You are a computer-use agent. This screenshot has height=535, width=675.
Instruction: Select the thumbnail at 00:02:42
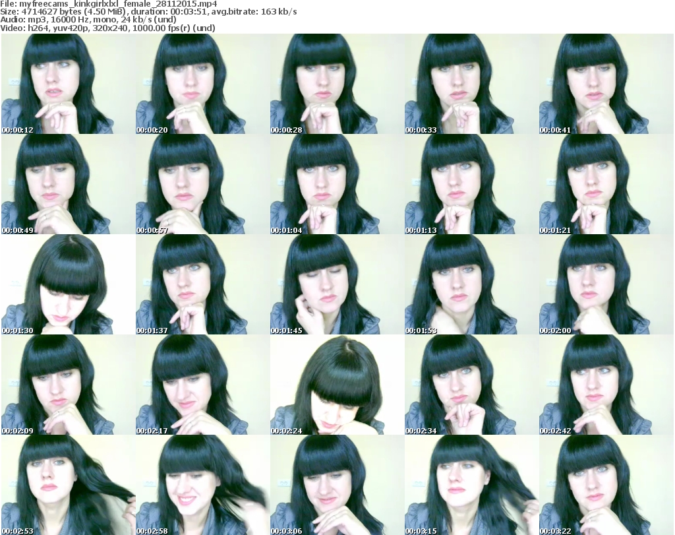pos(606,385)
